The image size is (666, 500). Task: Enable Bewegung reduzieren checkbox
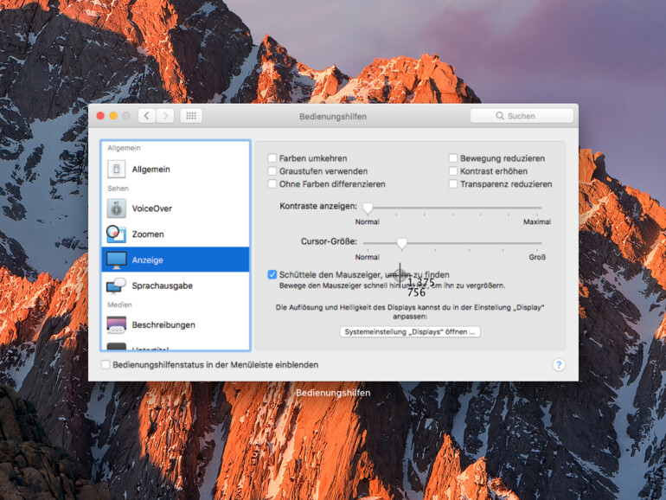(x=453, y=158)
